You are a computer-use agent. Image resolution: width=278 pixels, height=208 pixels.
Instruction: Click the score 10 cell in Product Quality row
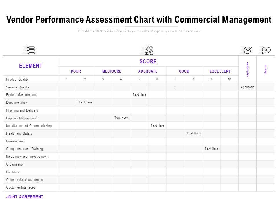[x=229, y=79]
